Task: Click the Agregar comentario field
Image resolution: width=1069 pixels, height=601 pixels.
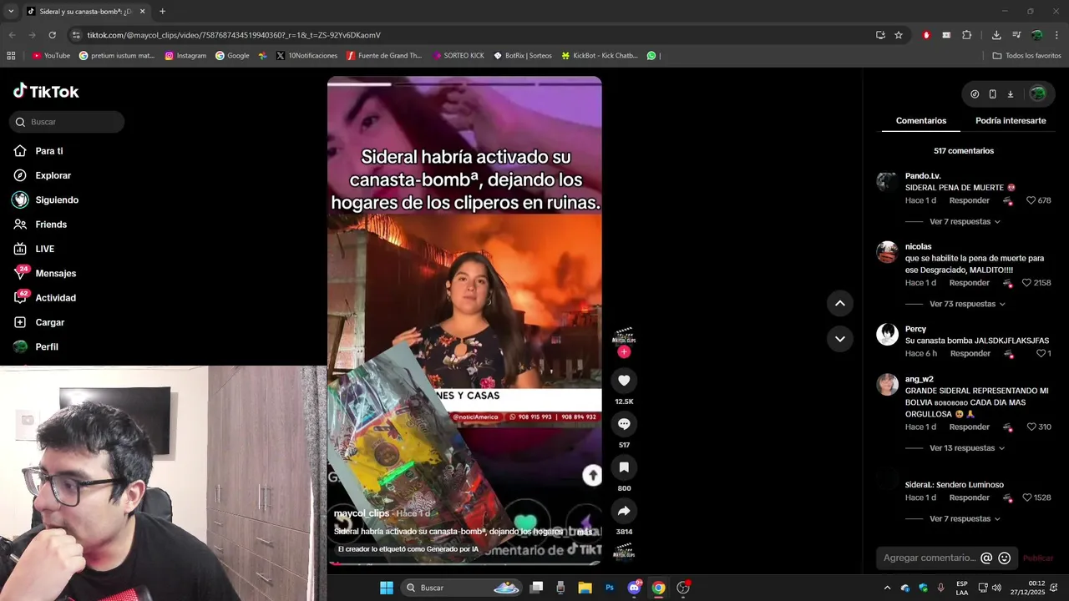Action: pos(929,558)
